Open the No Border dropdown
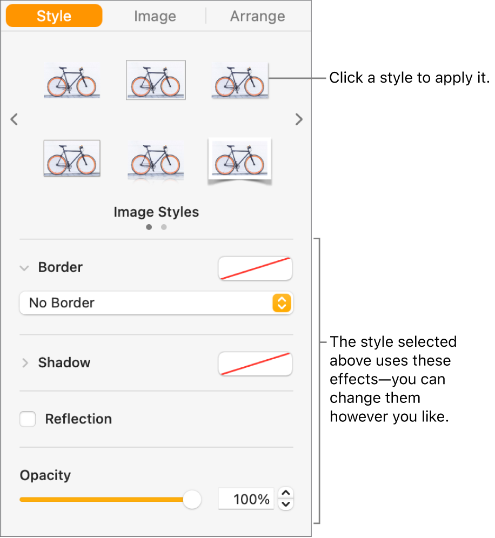 (x=156, y=303)
